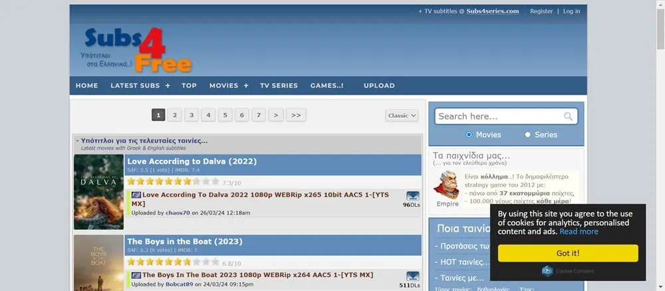Open the Read more cookie link
Screen dimensions: 665x291
[579, 232]
